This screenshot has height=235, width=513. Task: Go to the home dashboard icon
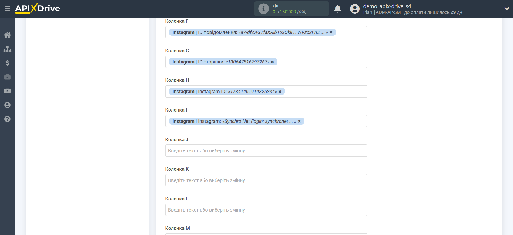tap(7, 35)
